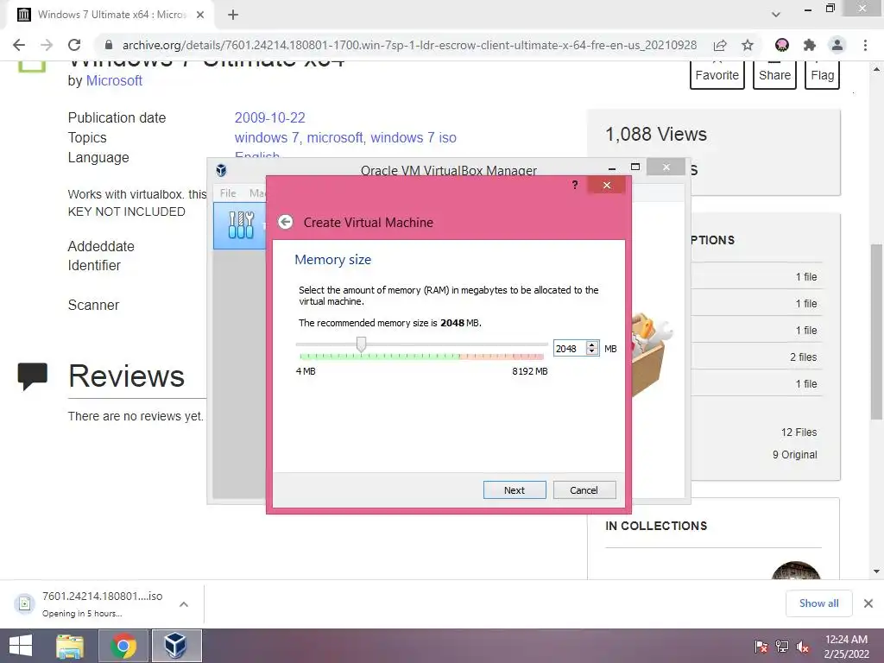This screenshot has width=884, height=663.
Task: Open the windows 7 iso topic link
Action: click(x=414, y=137)
